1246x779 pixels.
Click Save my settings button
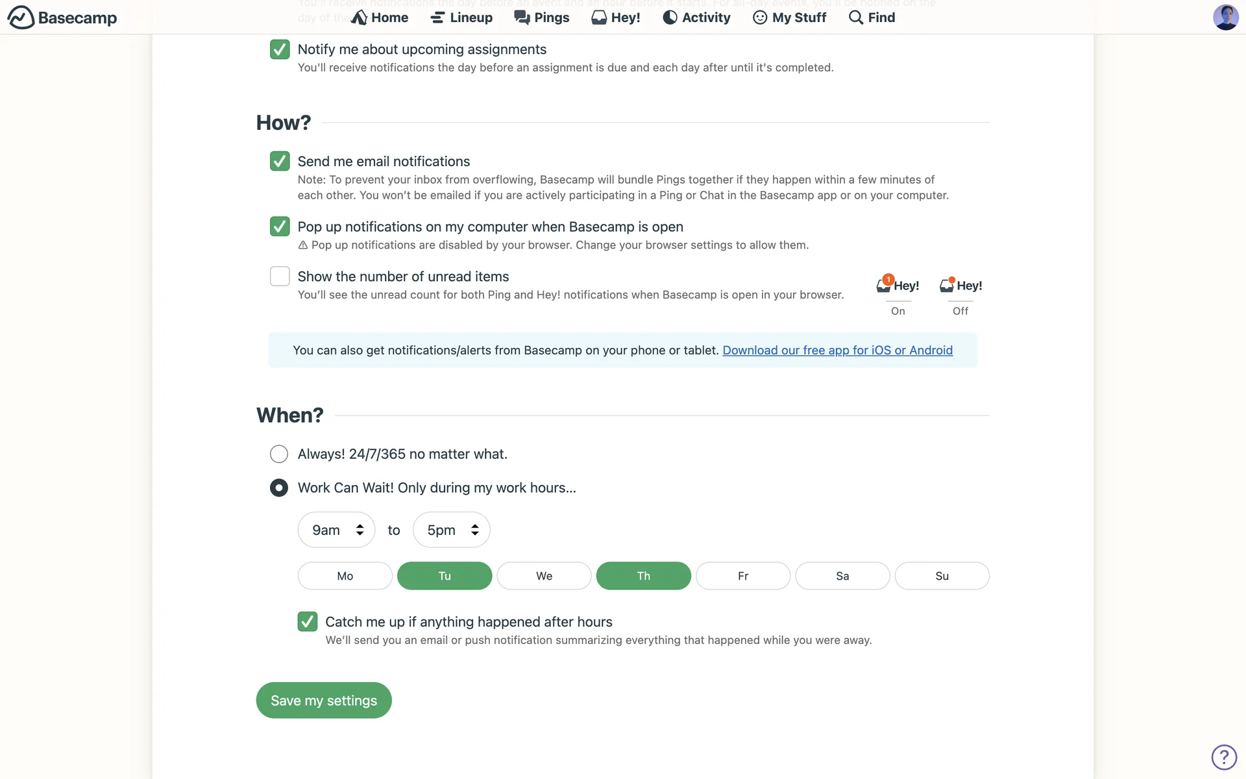pyautogui.click(x=324, y=700)
